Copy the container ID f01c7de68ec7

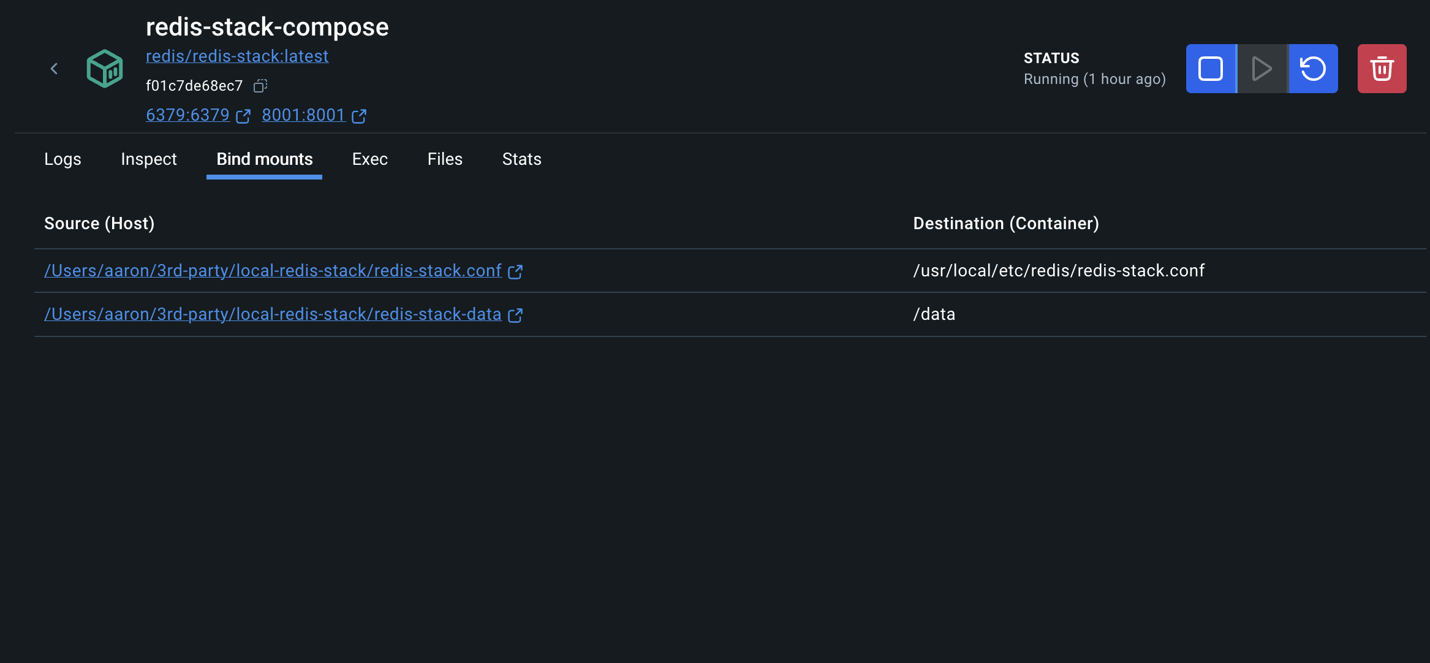[x=260, y=85]
